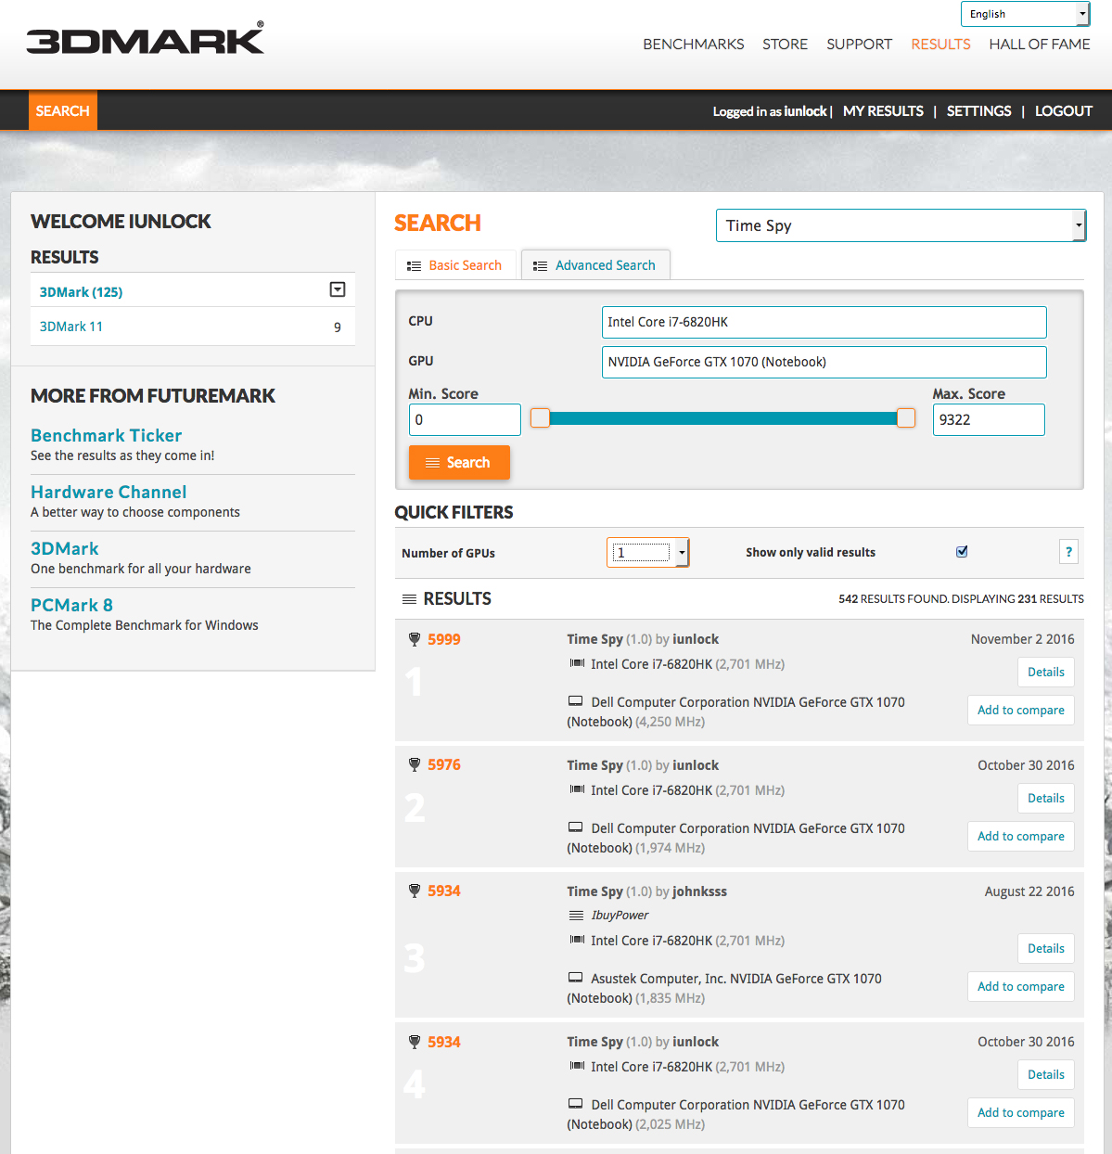Click the Max. Score input field
Viewport: 1112px width, 1154px height.
coord(989,419)
